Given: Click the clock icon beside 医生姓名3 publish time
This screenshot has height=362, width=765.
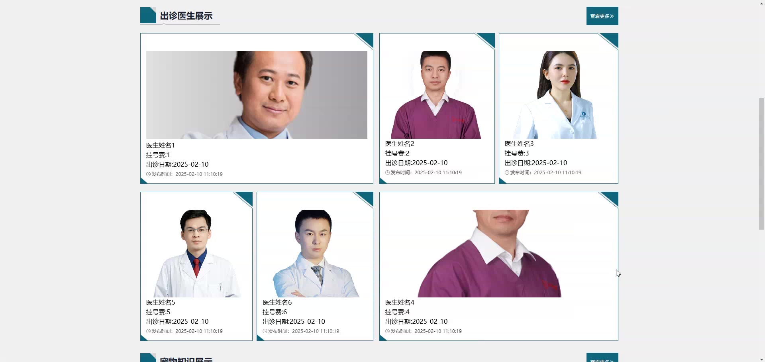Looking at the screenshot, I should (507, 173).
